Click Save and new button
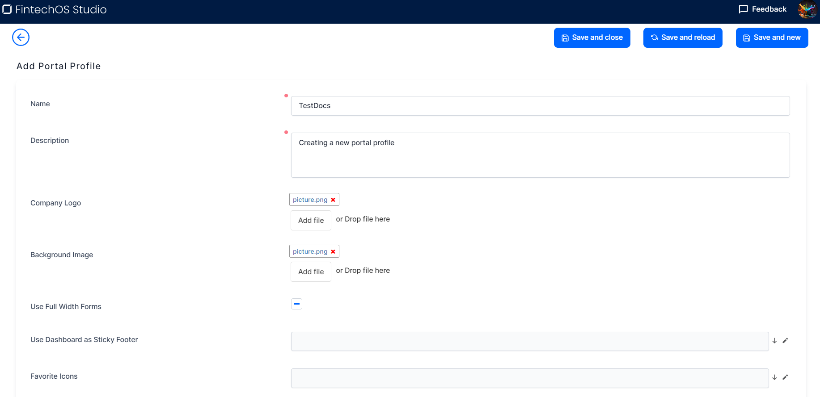This screenshot has height=397, width=820. 772,38
